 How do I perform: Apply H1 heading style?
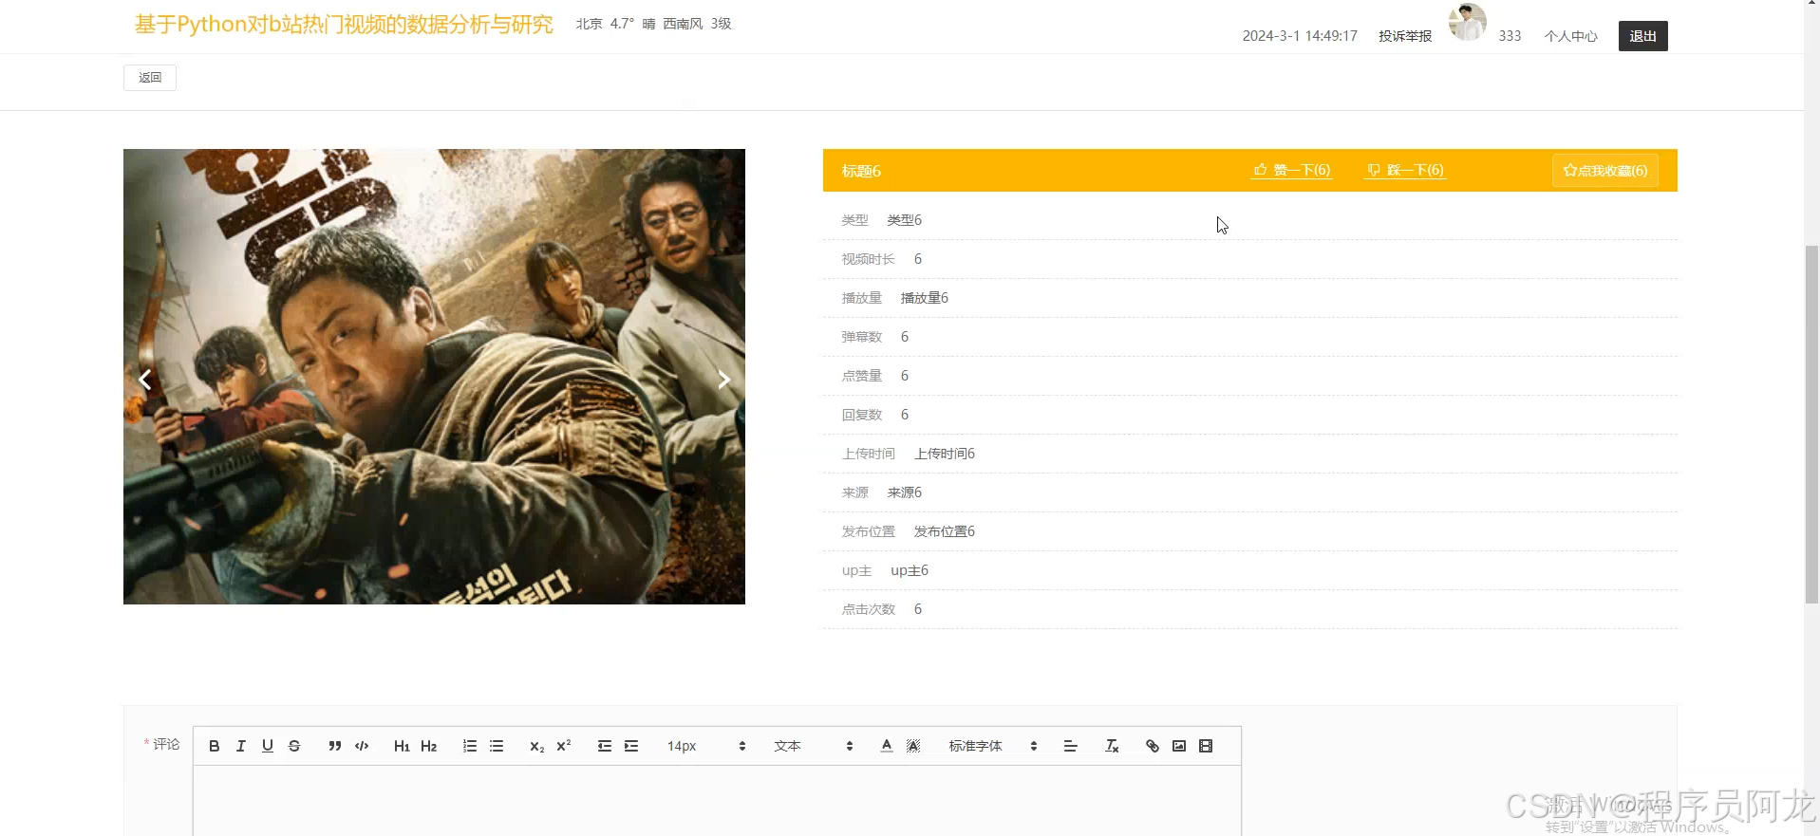[x=402, y=746]
